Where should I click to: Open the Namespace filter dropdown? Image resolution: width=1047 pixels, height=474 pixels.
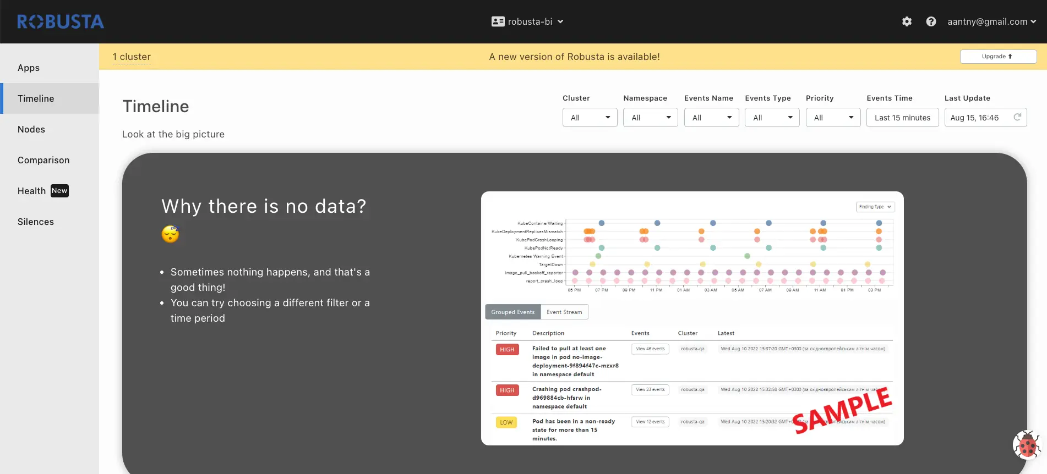tap(651, 118)
